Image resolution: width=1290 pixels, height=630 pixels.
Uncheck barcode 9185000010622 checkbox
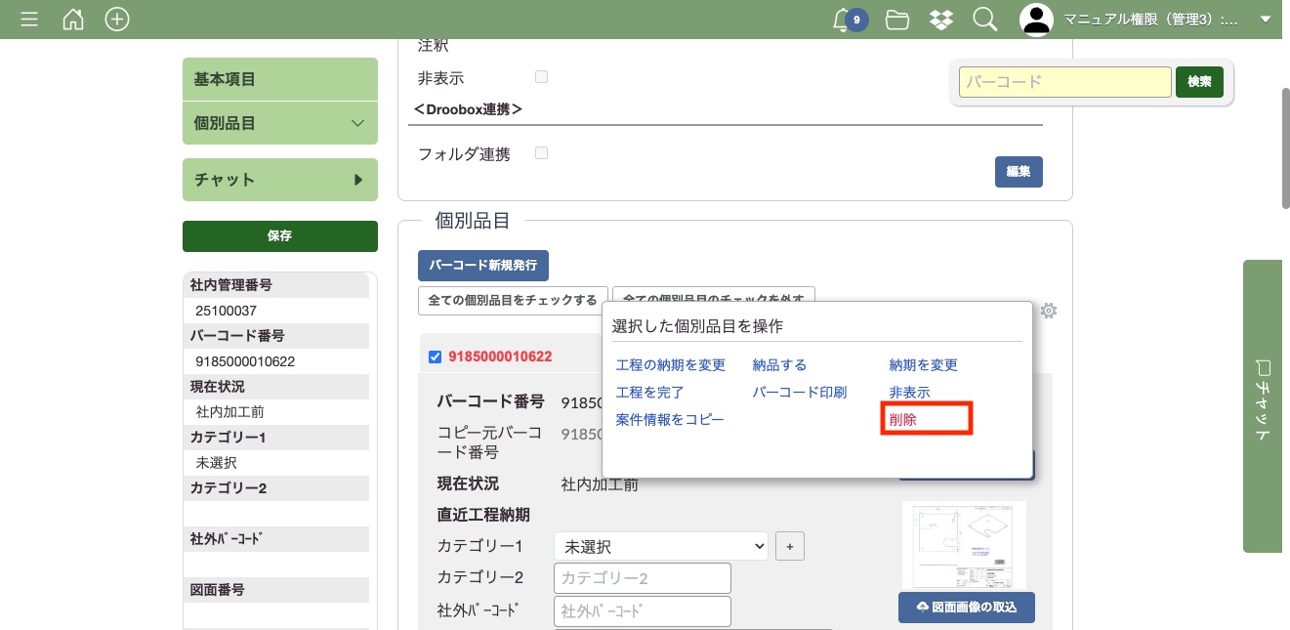436,357
